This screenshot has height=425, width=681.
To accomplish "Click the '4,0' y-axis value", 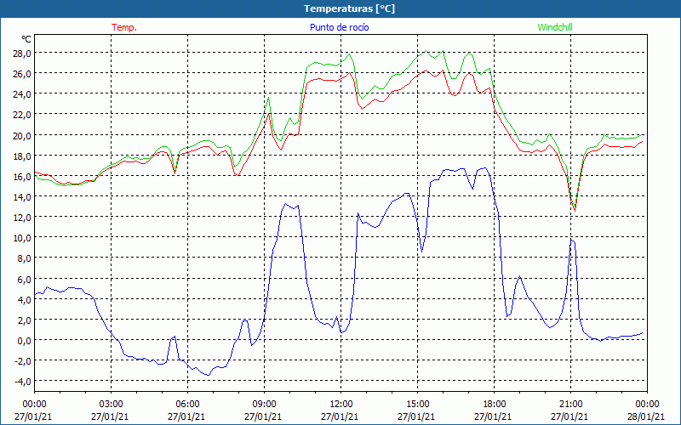I will point(24,300).
